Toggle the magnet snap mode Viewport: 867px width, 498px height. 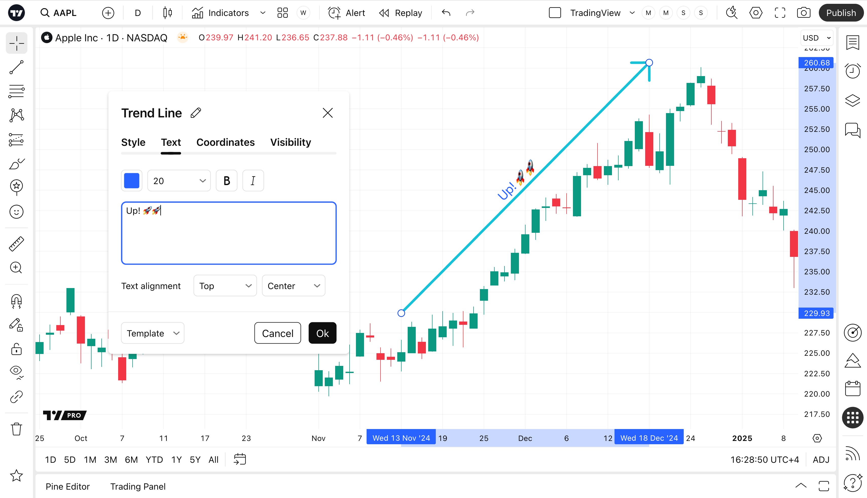click(16, 301)
